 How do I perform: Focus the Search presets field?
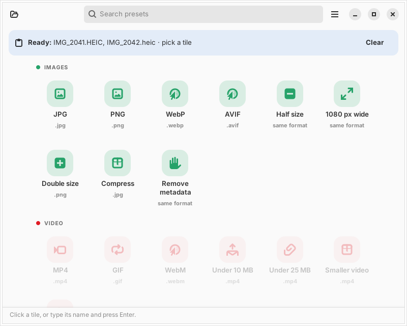click(x=203, y=14)
